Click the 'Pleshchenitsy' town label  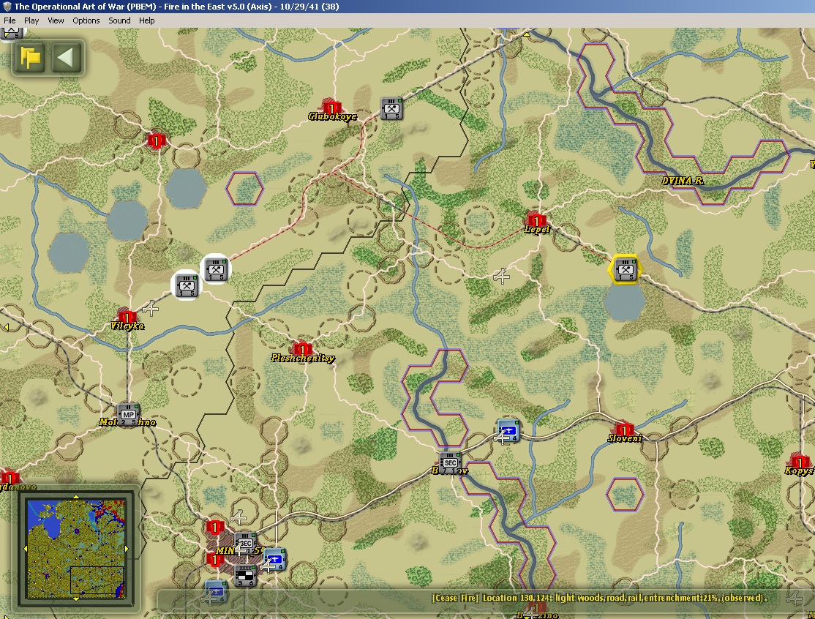(302, 358)
